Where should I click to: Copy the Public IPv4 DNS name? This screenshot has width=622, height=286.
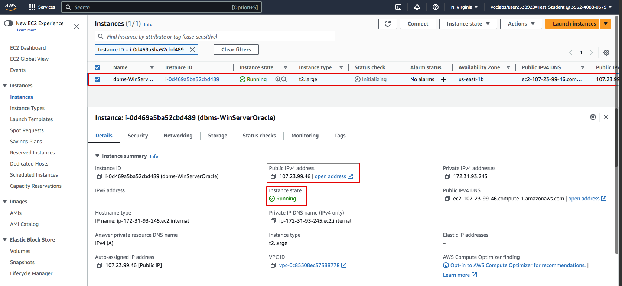[x=447, y=199]
